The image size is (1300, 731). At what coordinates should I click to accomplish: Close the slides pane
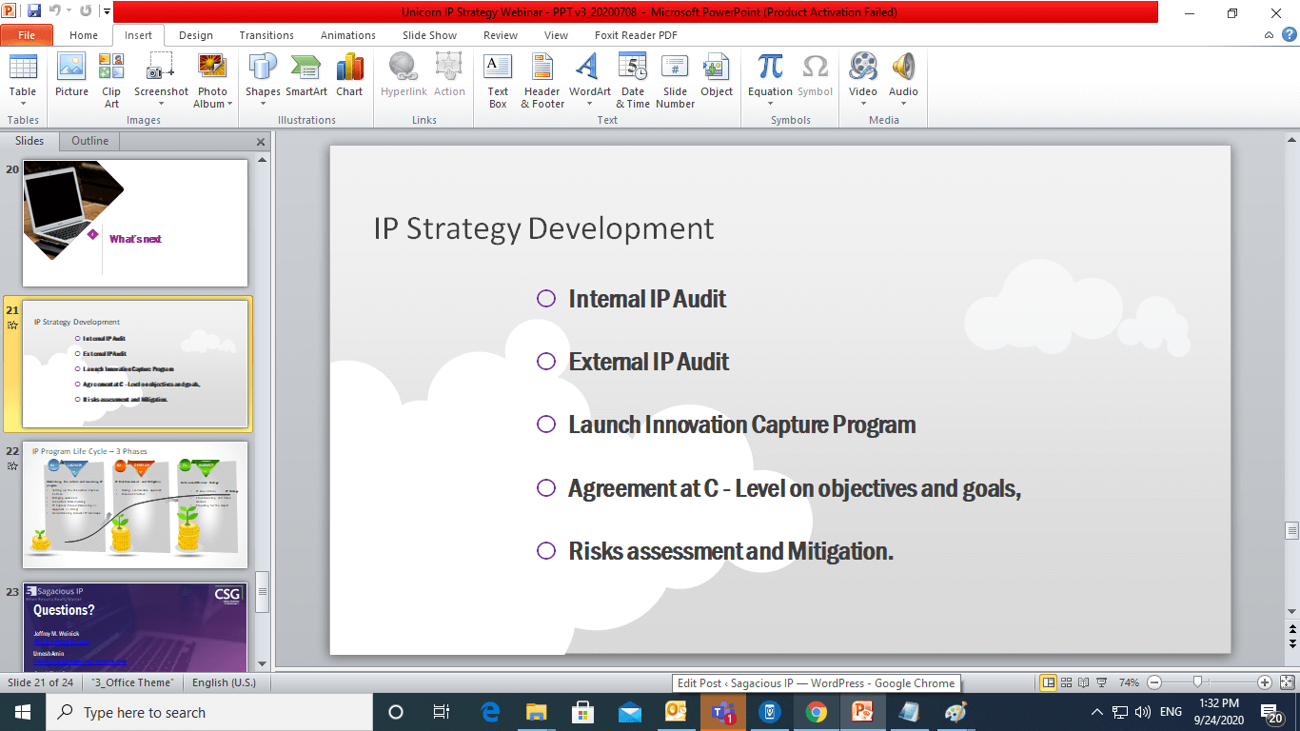(x=261, y=142)
